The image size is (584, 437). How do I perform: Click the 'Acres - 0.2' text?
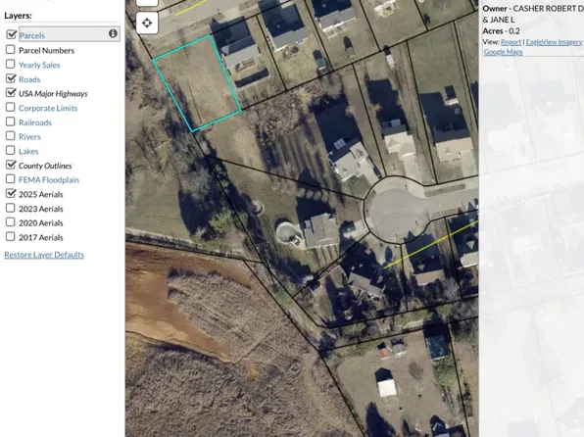click(502, 31)
